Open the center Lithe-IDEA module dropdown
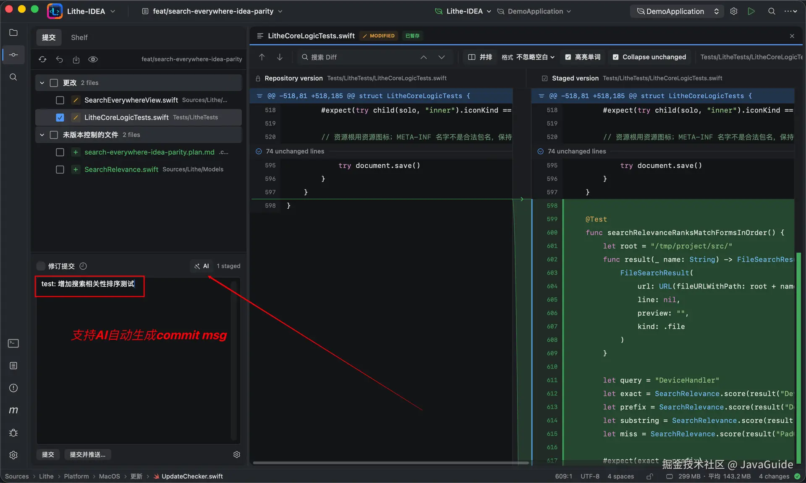Image resolution: width=806 pixels, height=483 pixels. 463,11
